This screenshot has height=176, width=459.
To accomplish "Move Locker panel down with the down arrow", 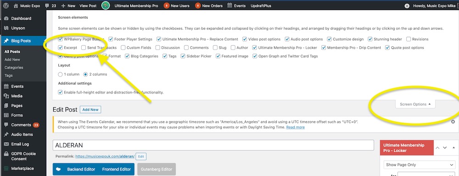I will 445,148.
